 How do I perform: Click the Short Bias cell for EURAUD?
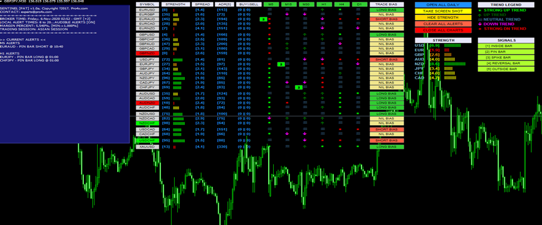point(387,19)
